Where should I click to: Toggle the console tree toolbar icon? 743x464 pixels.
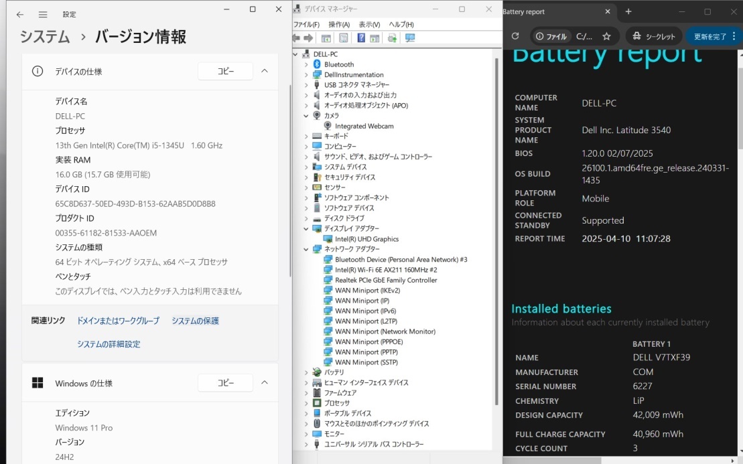(326, 38)
